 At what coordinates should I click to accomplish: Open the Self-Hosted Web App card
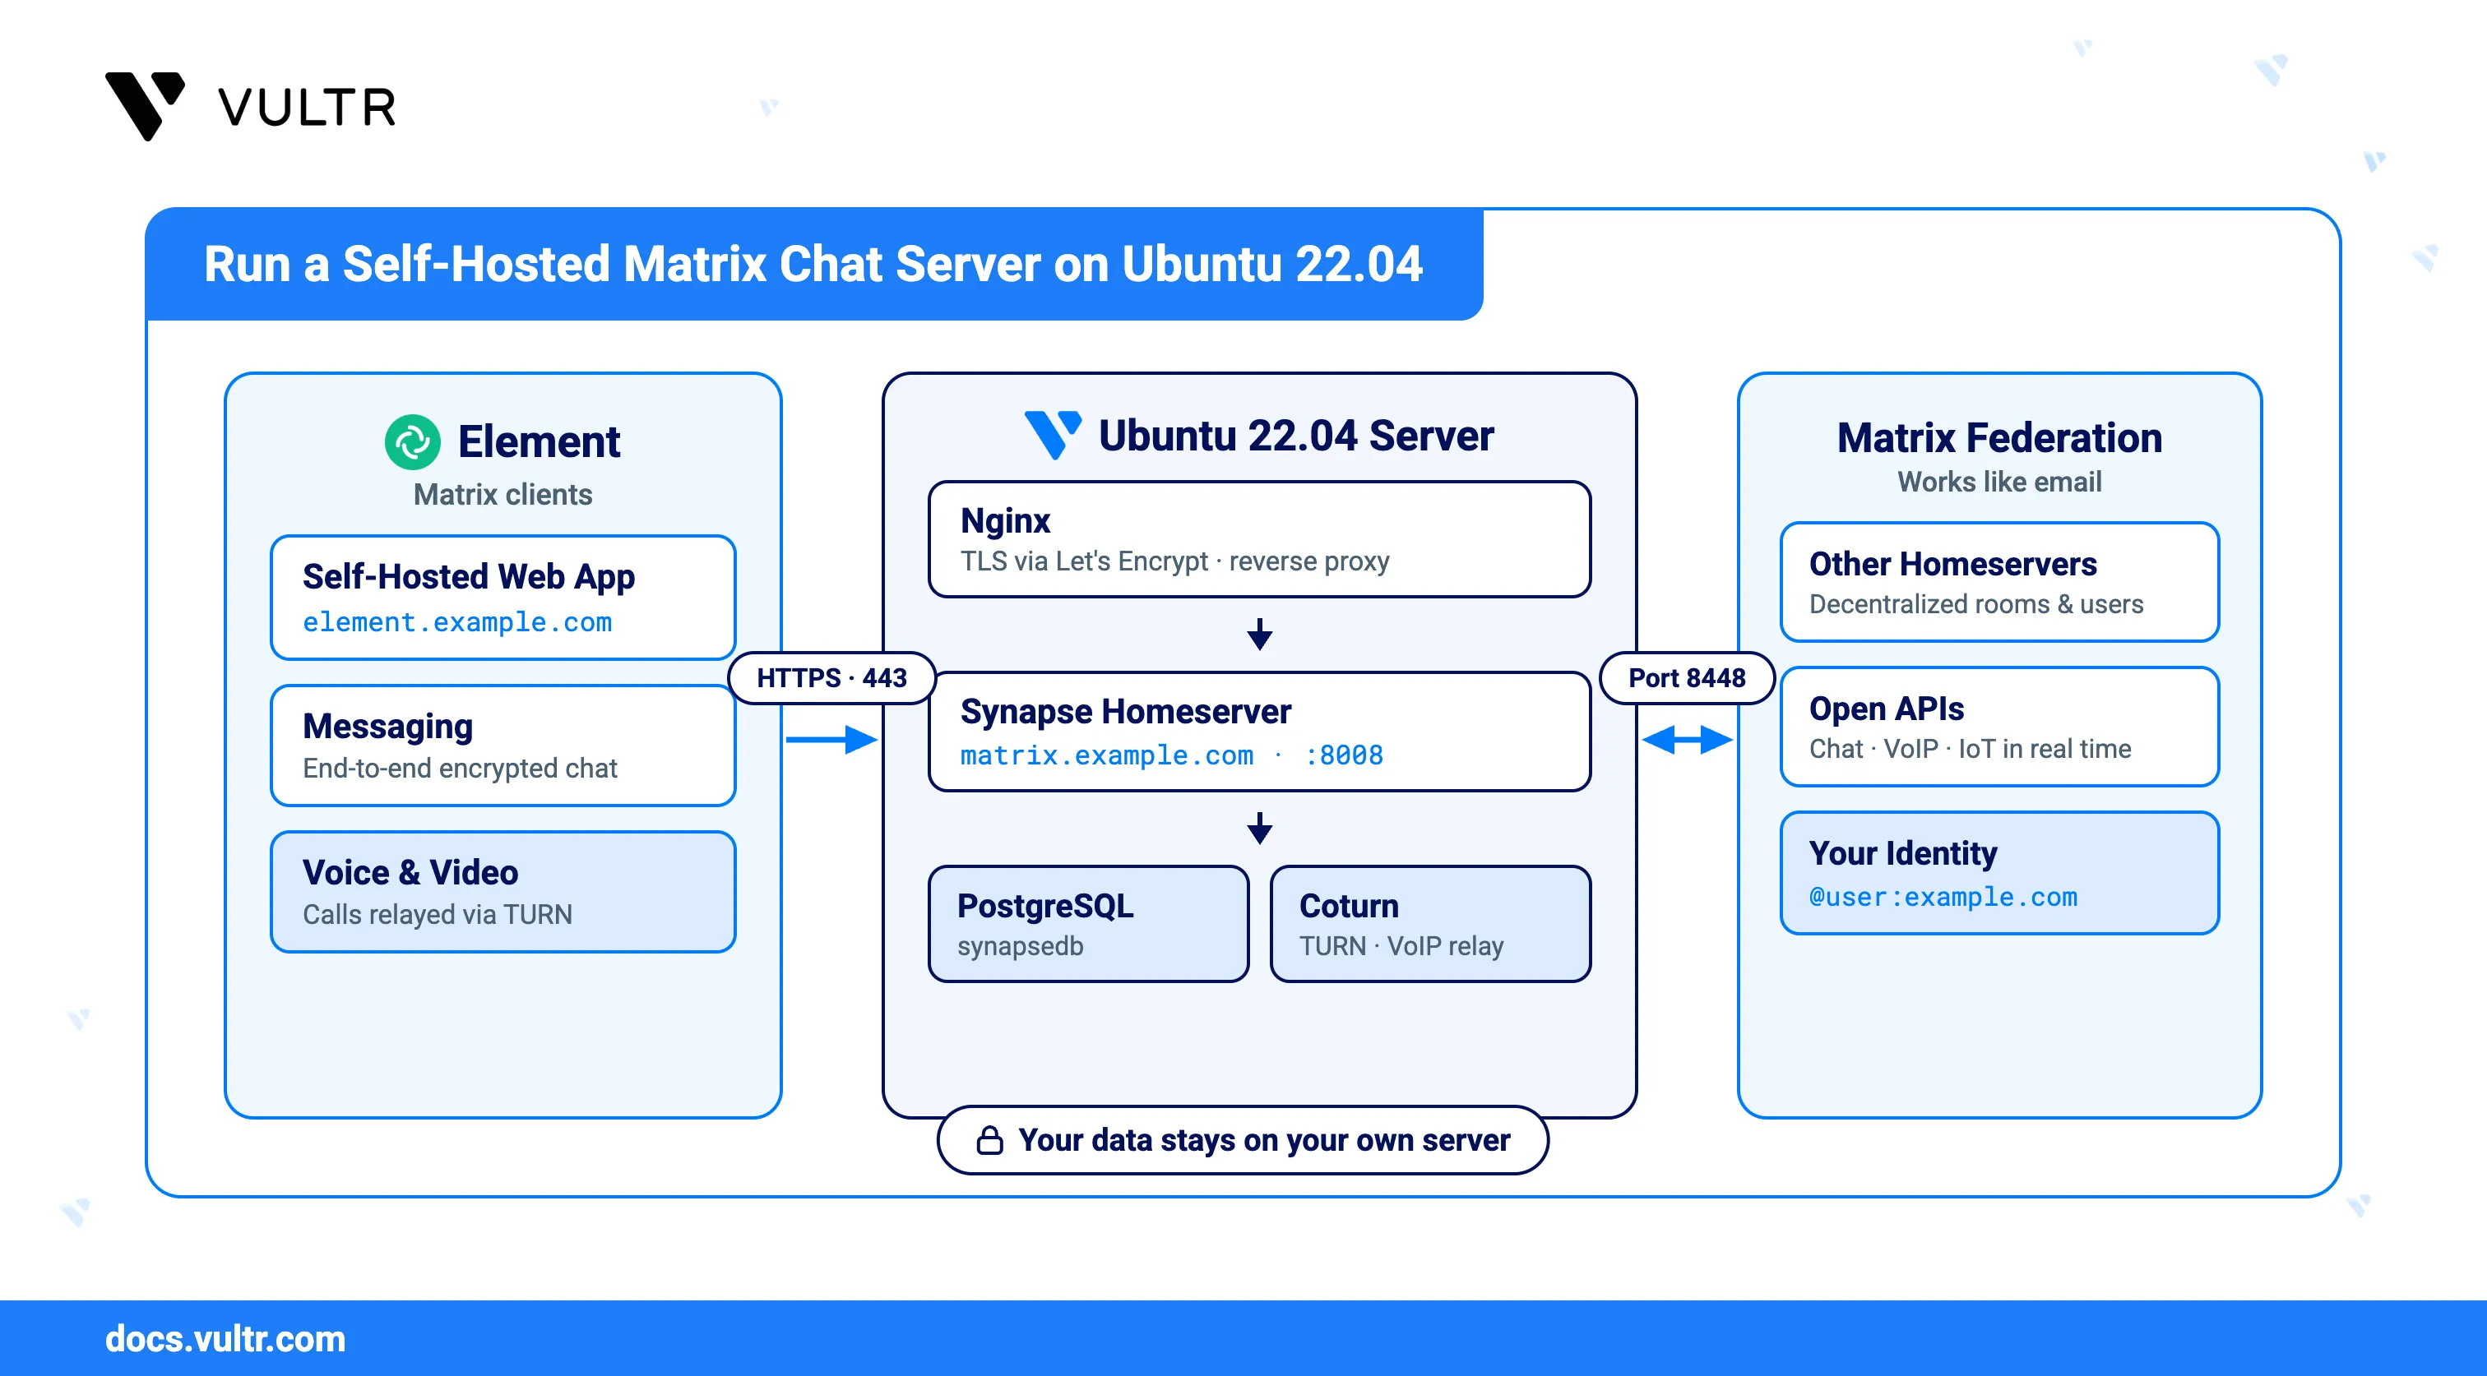point(503,598)
